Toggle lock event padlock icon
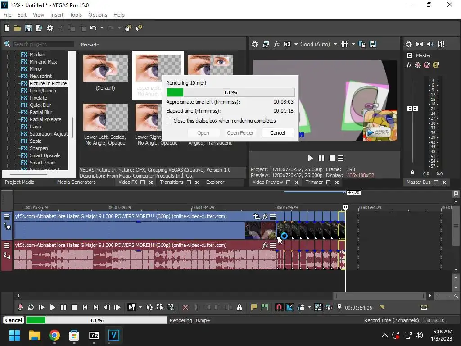Image resolution: width=461 pixels, height=346 pixels. 240,307
